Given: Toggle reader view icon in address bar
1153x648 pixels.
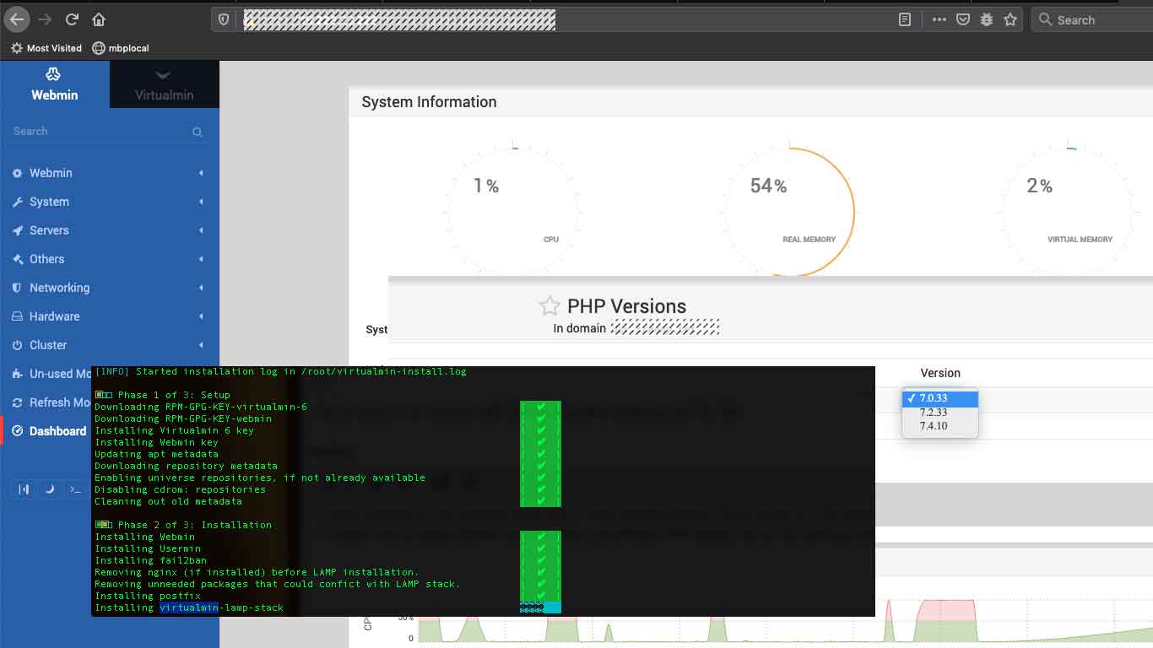Looking at the screenshot, I should [x=905, y=19].
